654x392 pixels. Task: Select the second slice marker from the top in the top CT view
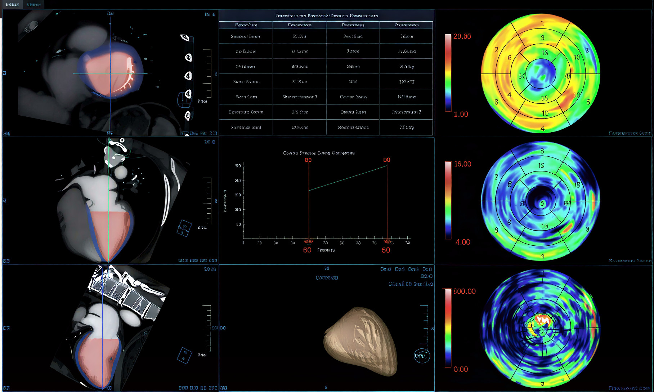[188, 58]
